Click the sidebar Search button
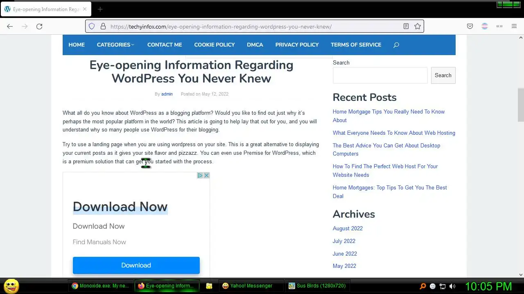 443,76
